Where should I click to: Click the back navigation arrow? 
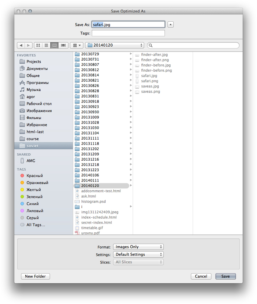click(21, 45)
